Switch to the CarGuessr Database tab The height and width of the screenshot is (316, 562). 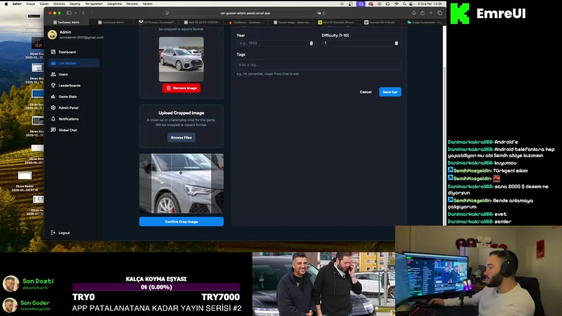point(247,22)
